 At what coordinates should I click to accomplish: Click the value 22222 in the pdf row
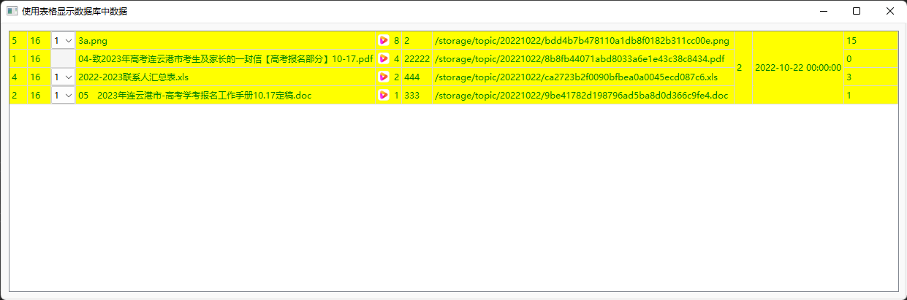[417, 58]
